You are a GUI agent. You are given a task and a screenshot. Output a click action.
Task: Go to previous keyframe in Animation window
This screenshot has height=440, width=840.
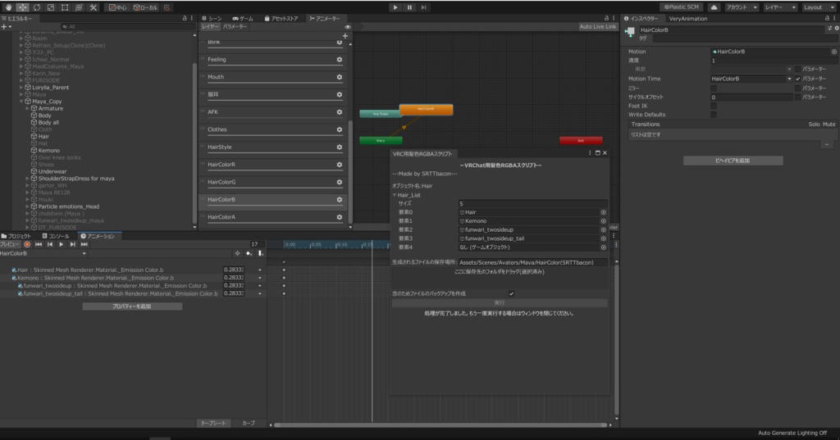pyautogui.click(x=50, y=244)
